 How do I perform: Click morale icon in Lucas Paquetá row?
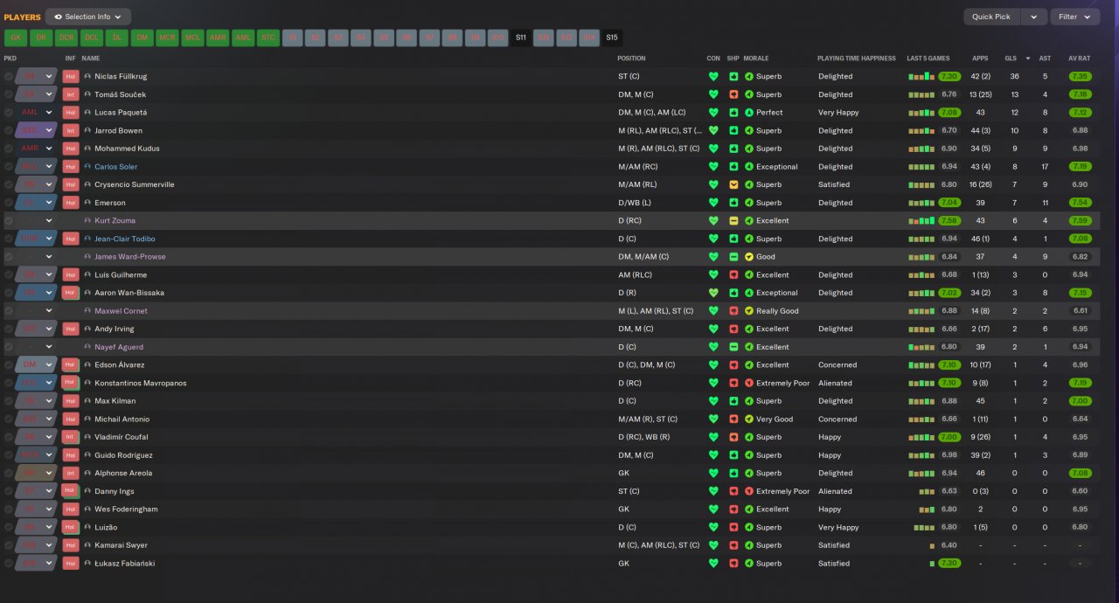(748, 113)
